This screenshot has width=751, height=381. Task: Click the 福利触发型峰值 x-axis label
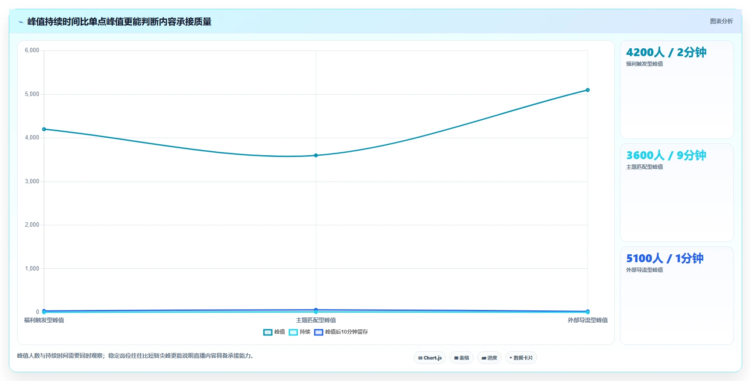coord(44,320)
